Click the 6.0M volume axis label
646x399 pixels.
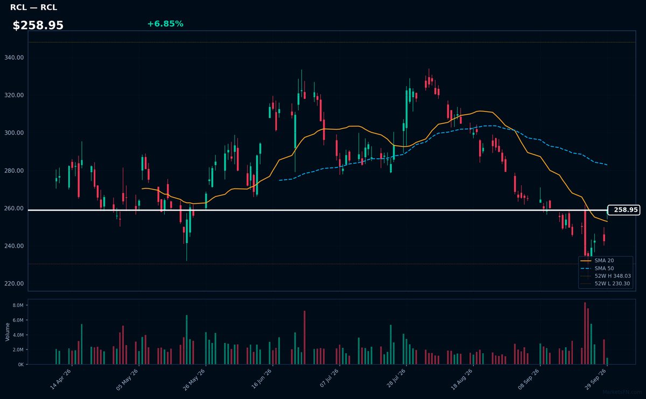click(x=18, y=320)
